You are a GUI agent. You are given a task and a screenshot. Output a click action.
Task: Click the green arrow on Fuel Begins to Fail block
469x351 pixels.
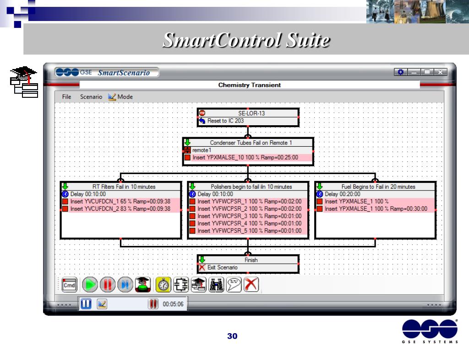pos(319,186)
